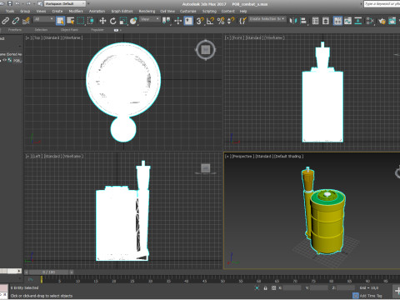Open Schematic View icon
Viewport: 400px width, 300px height.
point(358,21)
